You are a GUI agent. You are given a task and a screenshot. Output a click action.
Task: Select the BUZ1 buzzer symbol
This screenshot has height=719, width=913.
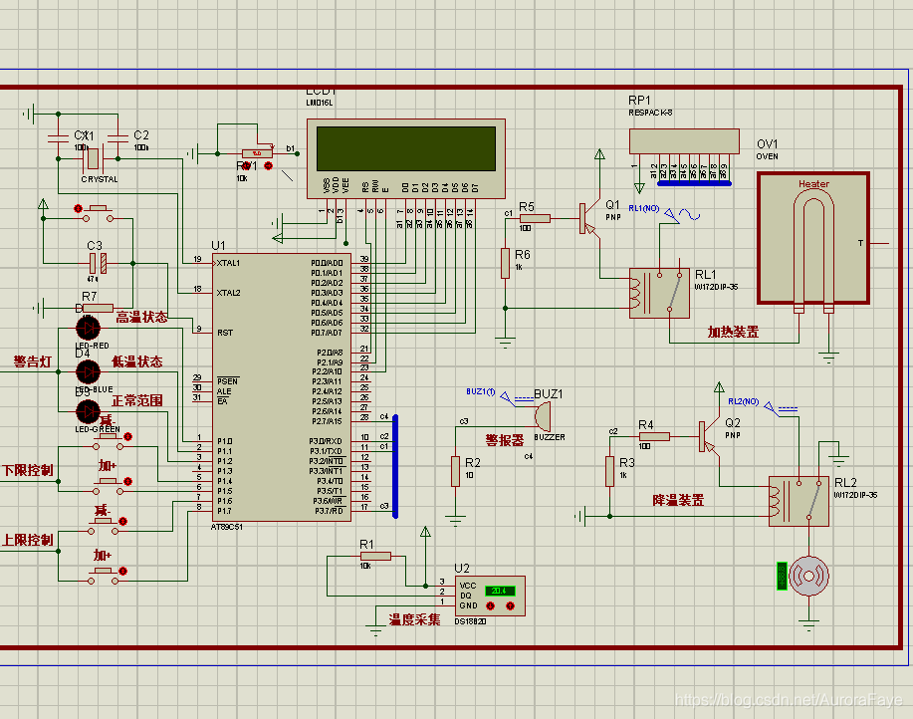click(x=542, y=416)
